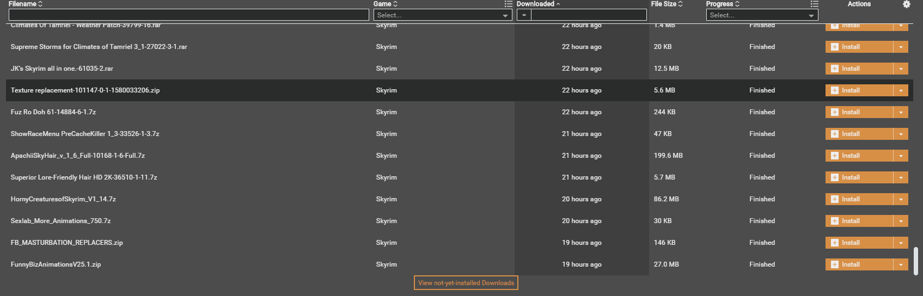Screen dimensions: 923x296
Task: Sort downloads by Filename column
Action: point(40,4)
